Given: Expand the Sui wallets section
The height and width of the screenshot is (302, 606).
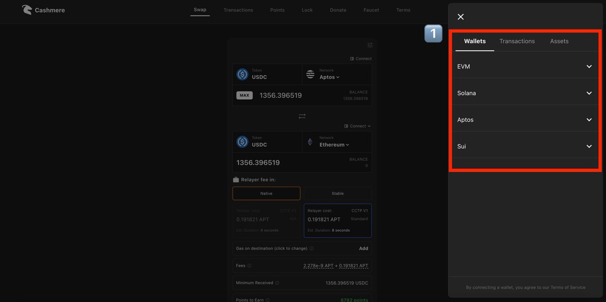Looking at the screenshot, I should (x=525, y=146).
